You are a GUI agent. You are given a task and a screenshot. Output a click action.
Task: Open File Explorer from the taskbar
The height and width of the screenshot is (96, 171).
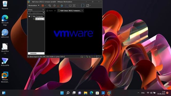point(85,93)
